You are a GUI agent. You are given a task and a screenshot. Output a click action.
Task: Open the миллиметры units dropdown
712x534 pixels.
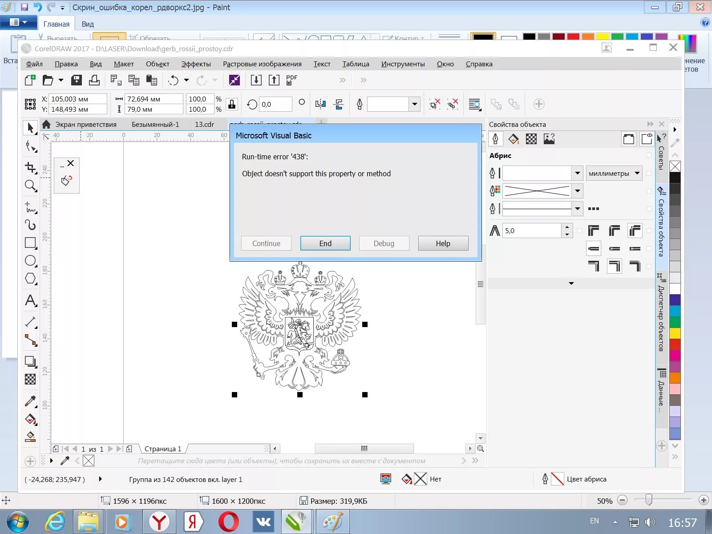point(614,173)
